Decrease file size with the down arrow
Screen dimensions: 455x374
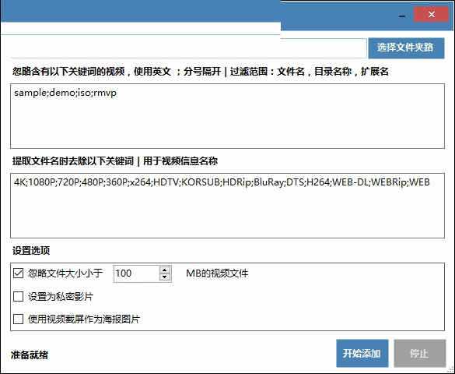pos(165,277)
